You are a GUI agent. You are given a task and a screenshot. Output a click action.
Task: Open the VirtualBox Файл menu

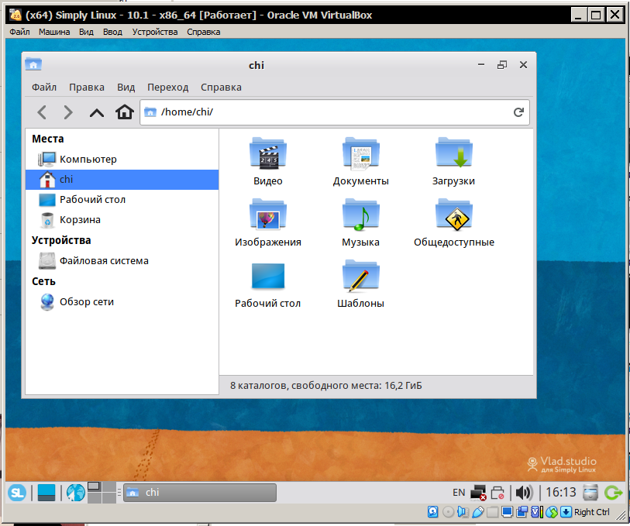(x=19, y=32)
